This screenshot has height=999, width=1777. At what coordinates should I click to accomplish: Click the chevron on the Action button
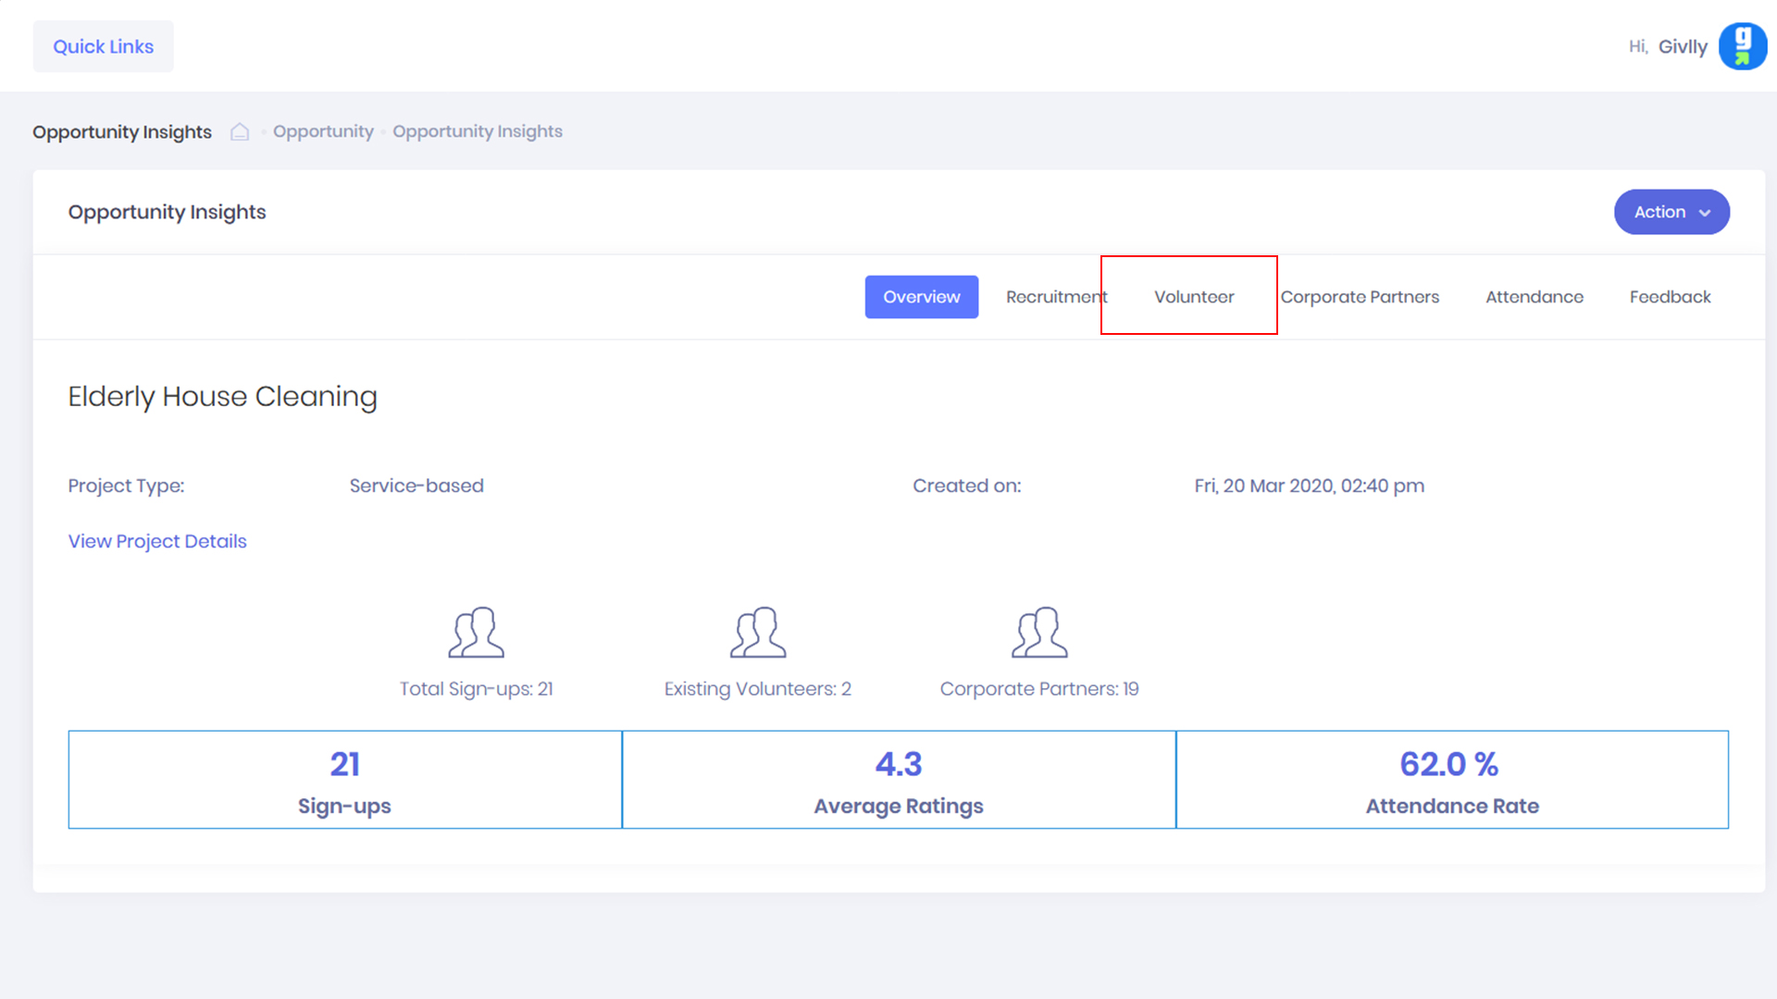coord(1705,213)
